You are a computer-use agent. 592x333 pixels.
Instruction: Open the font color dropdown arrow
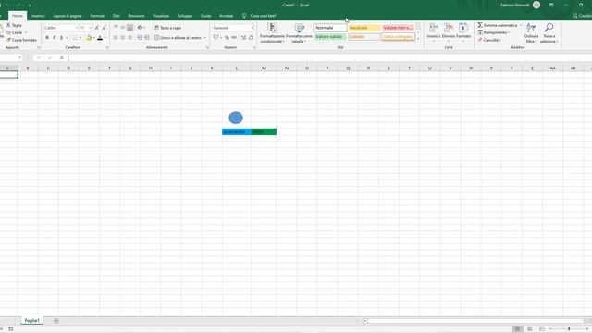click(x=105, y=38)
